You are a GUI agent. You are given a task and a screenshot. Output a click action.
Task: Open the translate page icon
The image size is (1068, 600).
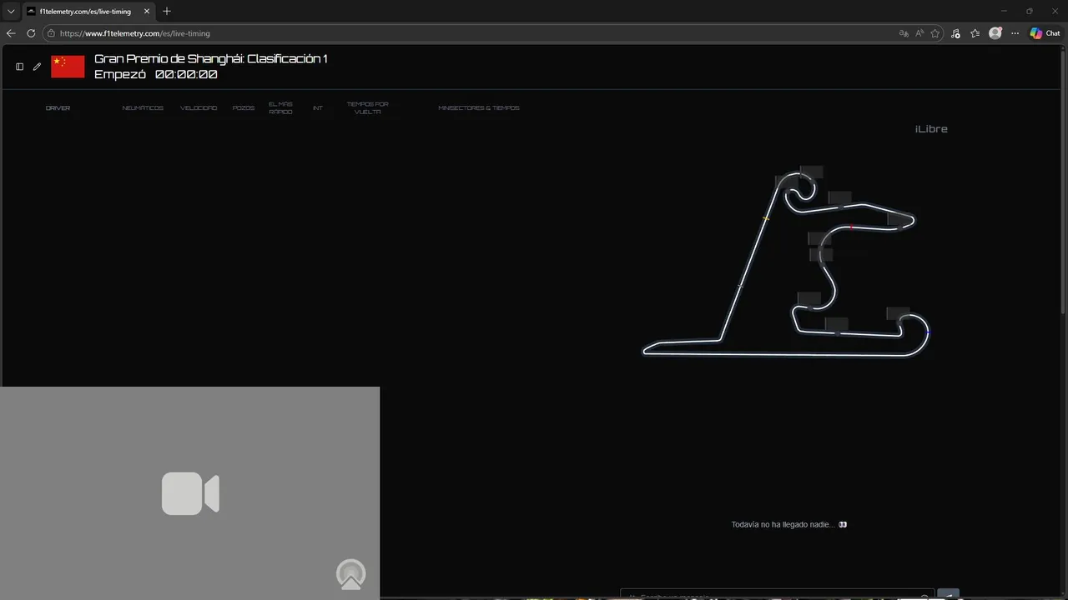click(904, 33)
